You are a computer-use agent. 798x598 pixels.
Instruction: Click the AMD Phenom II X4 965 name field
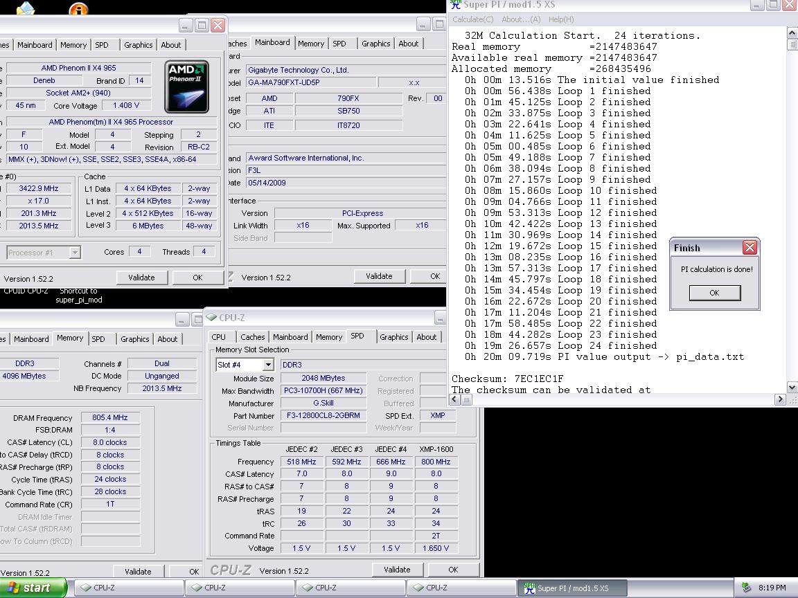[78, 68]
